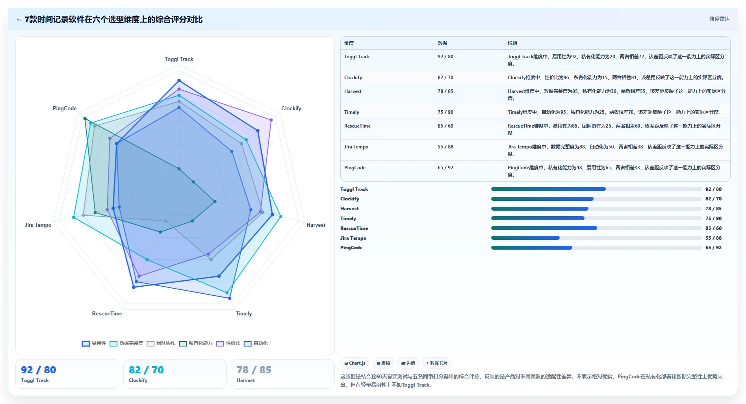Click the topmost blue 易用性 point on the Toggl Track axis
746x404 pixels.
(179, 81)
